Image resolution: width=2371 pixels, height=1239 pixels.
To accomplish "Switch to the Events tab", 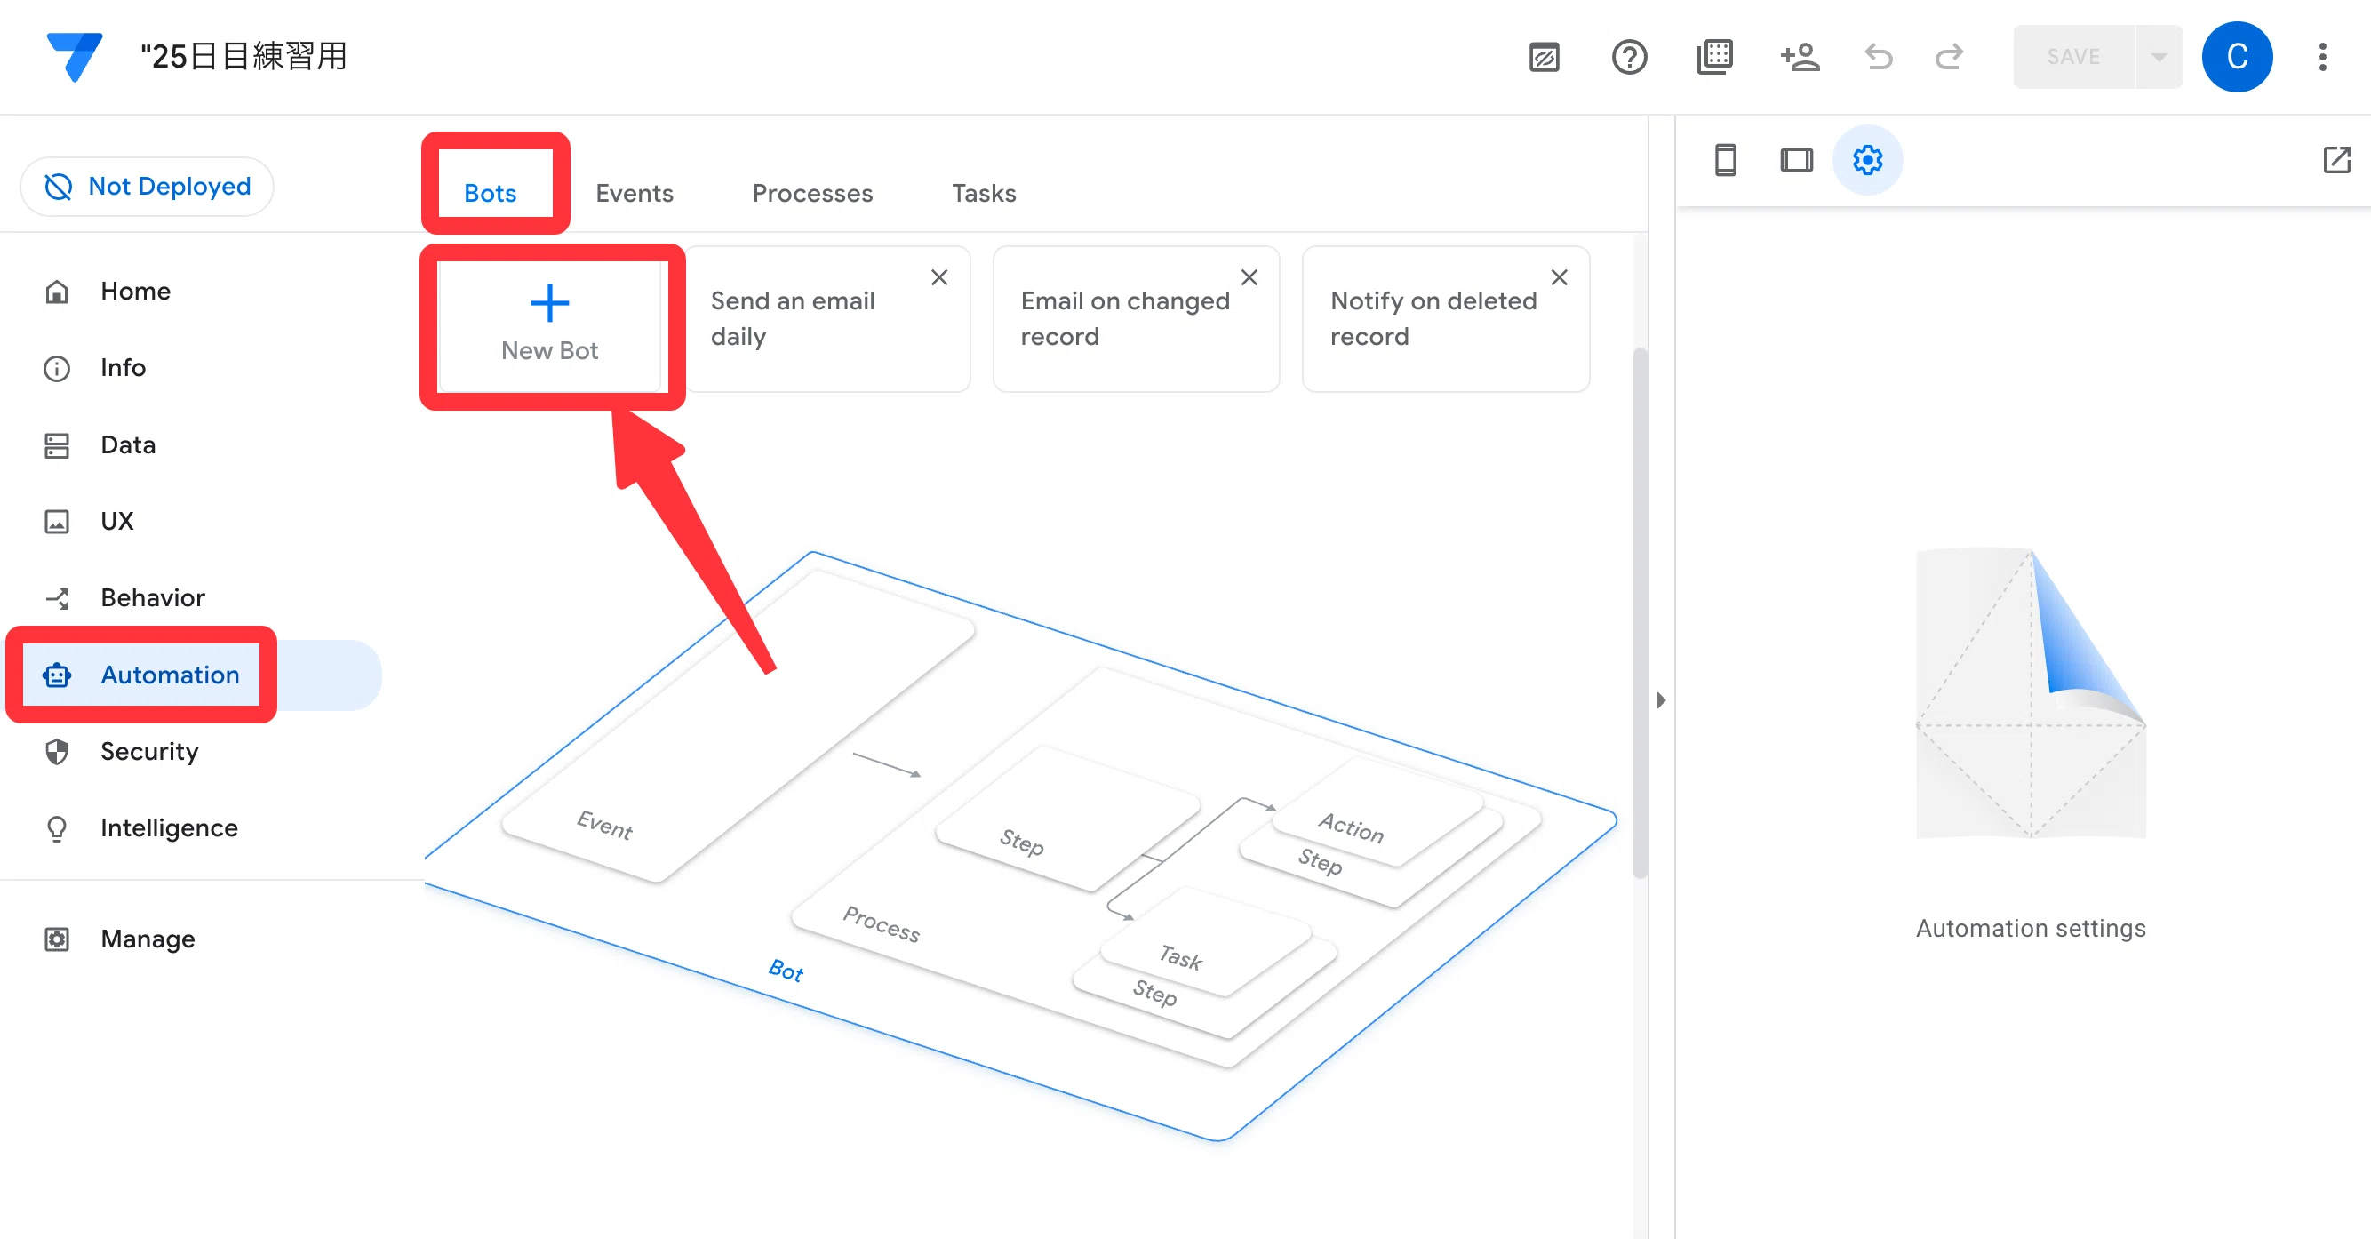I will (x=635, y=193).
